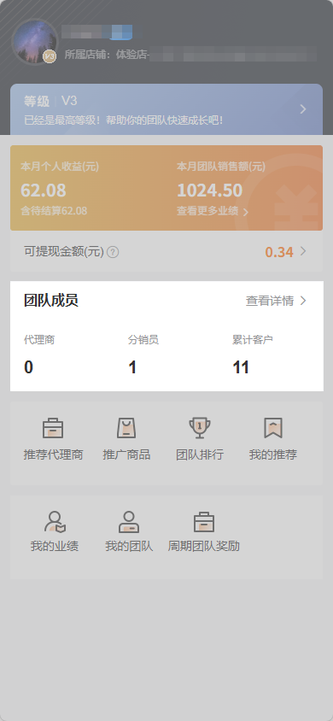Open the 查看更多业绩 link
This screenshot has height=721, width=333.
click(207, 211)
